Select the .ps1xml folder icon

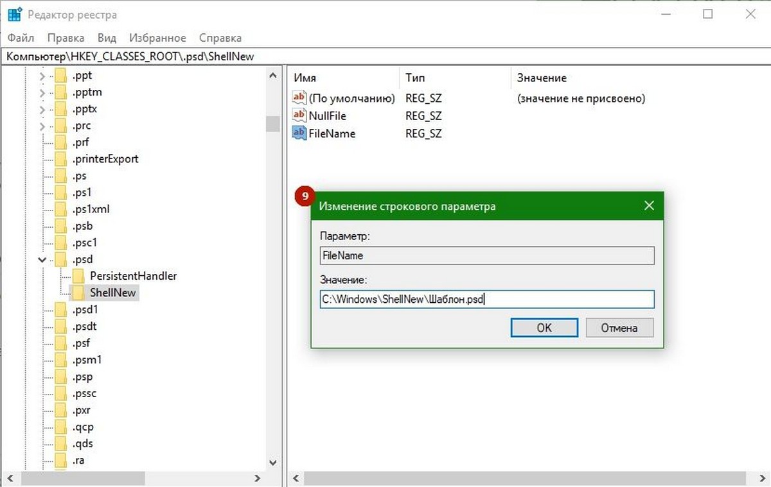(61, 209)
